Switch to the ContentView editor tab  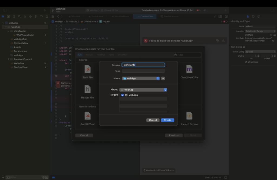tap(145, 17)
